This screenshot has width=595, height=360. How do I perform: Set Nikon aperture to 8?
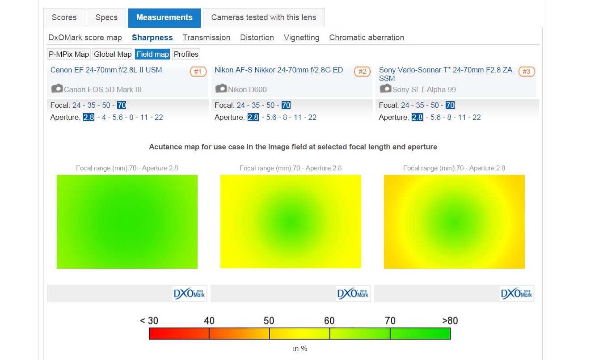click(x=285, y=117)
